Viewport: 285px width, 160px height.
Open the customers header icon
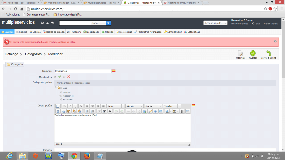tap(47, 23)
